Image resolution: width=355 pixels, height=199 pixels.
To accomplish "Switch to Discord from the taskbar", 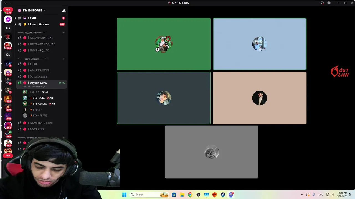I will (x=231, y=195).
